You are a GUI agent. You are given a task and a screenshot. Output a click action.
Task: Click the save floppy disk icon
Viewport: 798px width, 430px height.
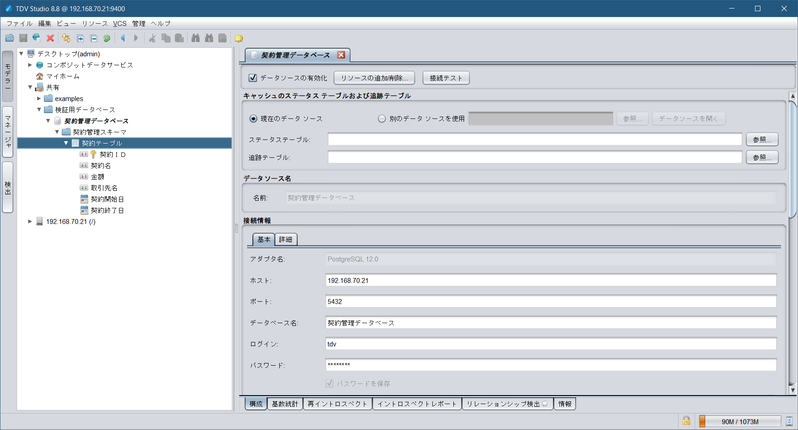click(23, 38)
